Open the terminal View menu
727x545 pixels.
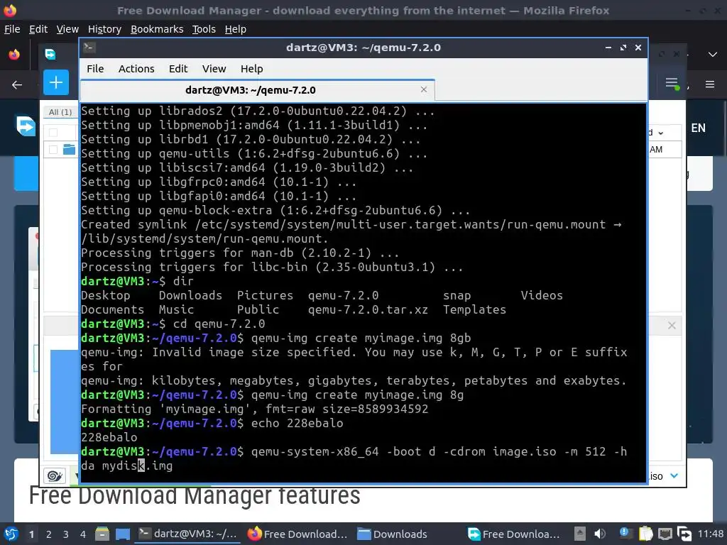coord(214,69)
